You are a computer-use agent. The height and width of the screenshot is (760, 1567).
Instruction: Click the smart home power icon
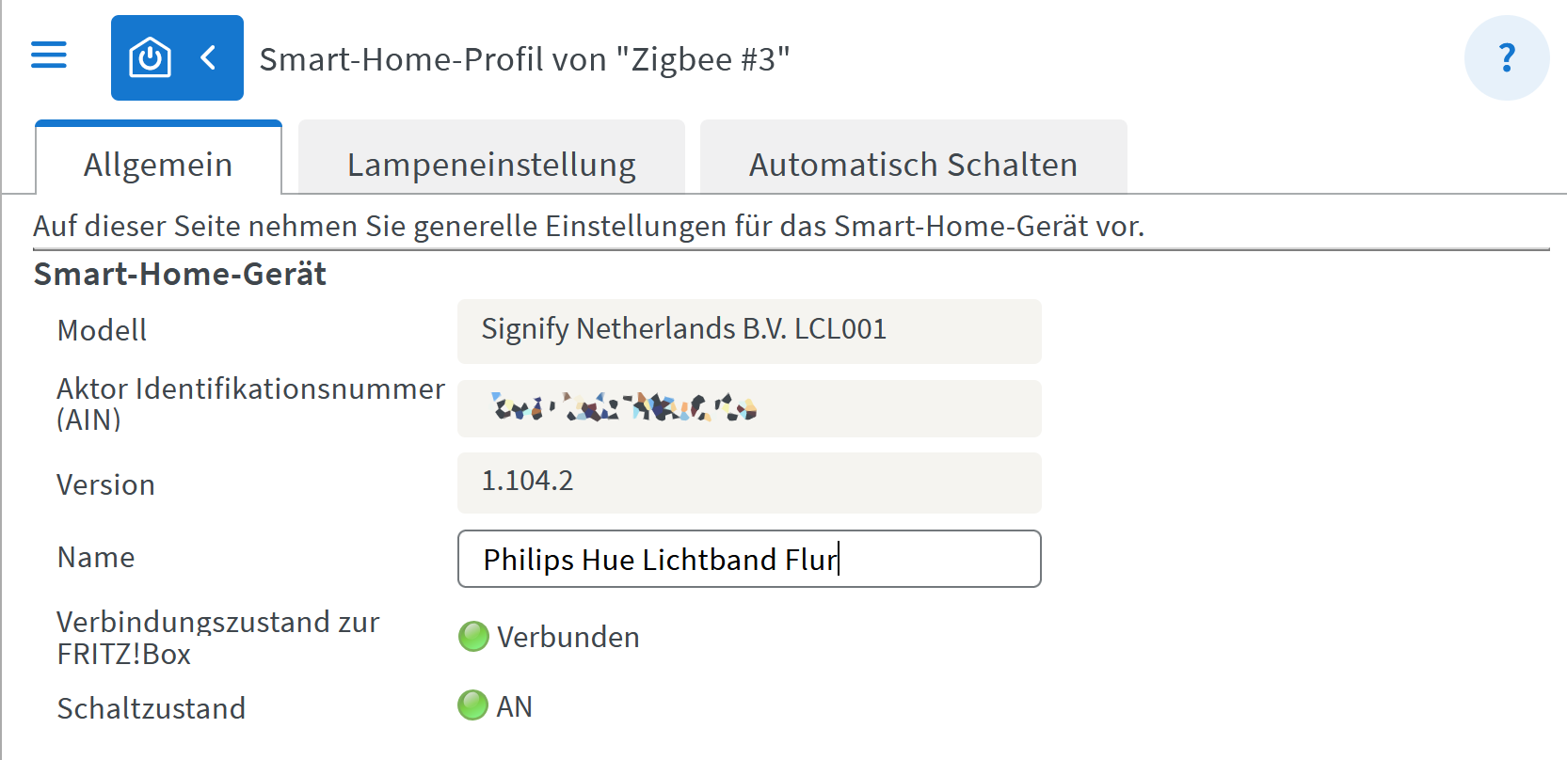tap(150, 57)
